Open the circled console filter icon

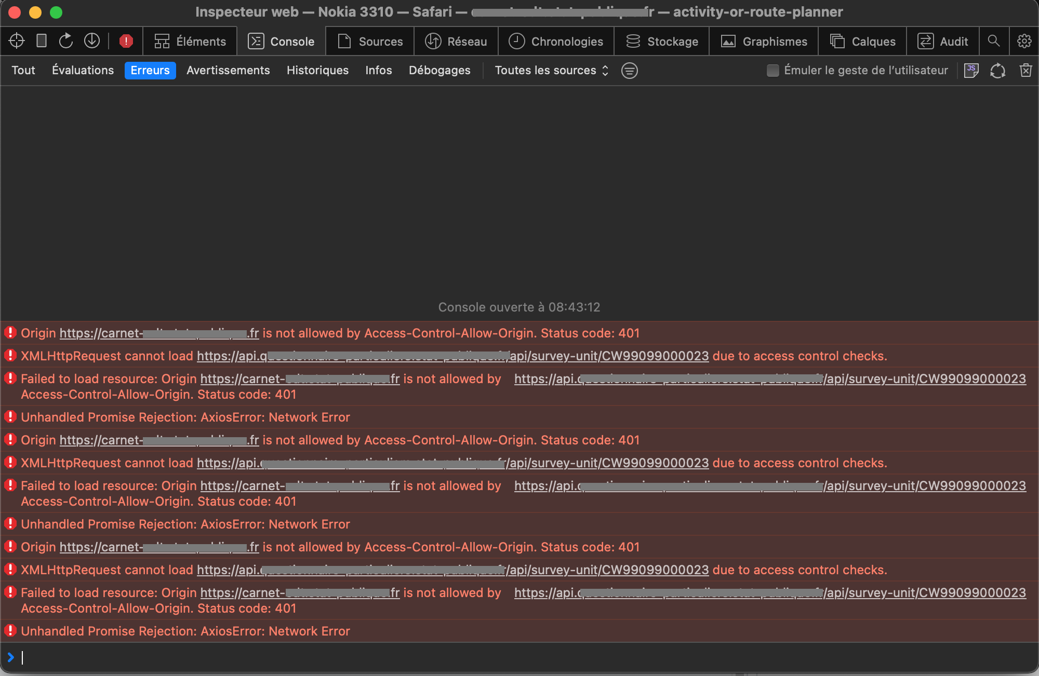coord(629,71)
